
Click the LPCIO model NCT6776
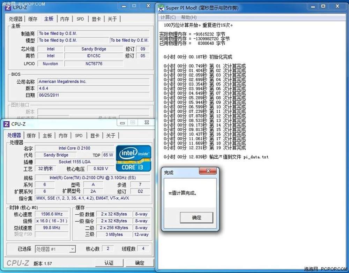94,63
